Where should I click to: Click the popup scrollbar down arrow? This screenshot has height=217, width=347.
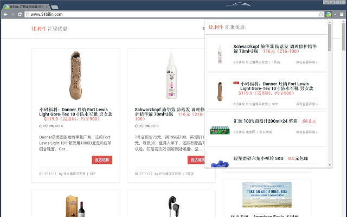point(330,165)
